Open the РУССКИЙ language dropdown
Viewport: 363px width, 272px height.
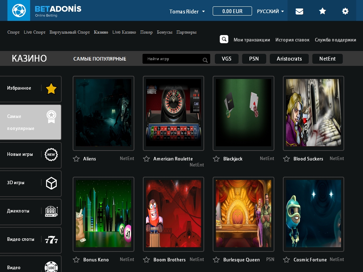[270, 11]
